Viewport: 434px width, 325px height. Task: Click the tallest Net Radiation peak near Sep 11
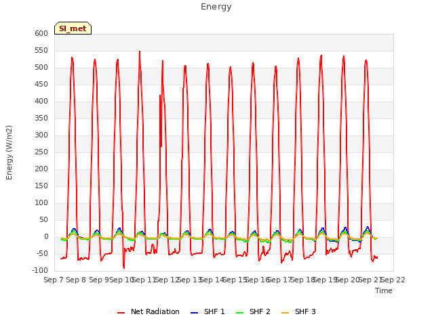140,51
